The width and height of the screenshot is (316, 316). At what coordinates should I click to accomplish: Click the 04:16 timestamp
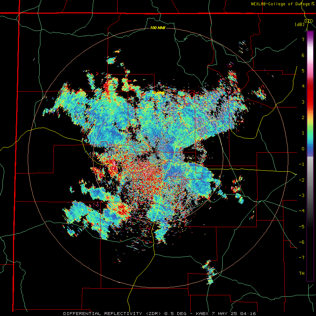[x=249, y=314]
